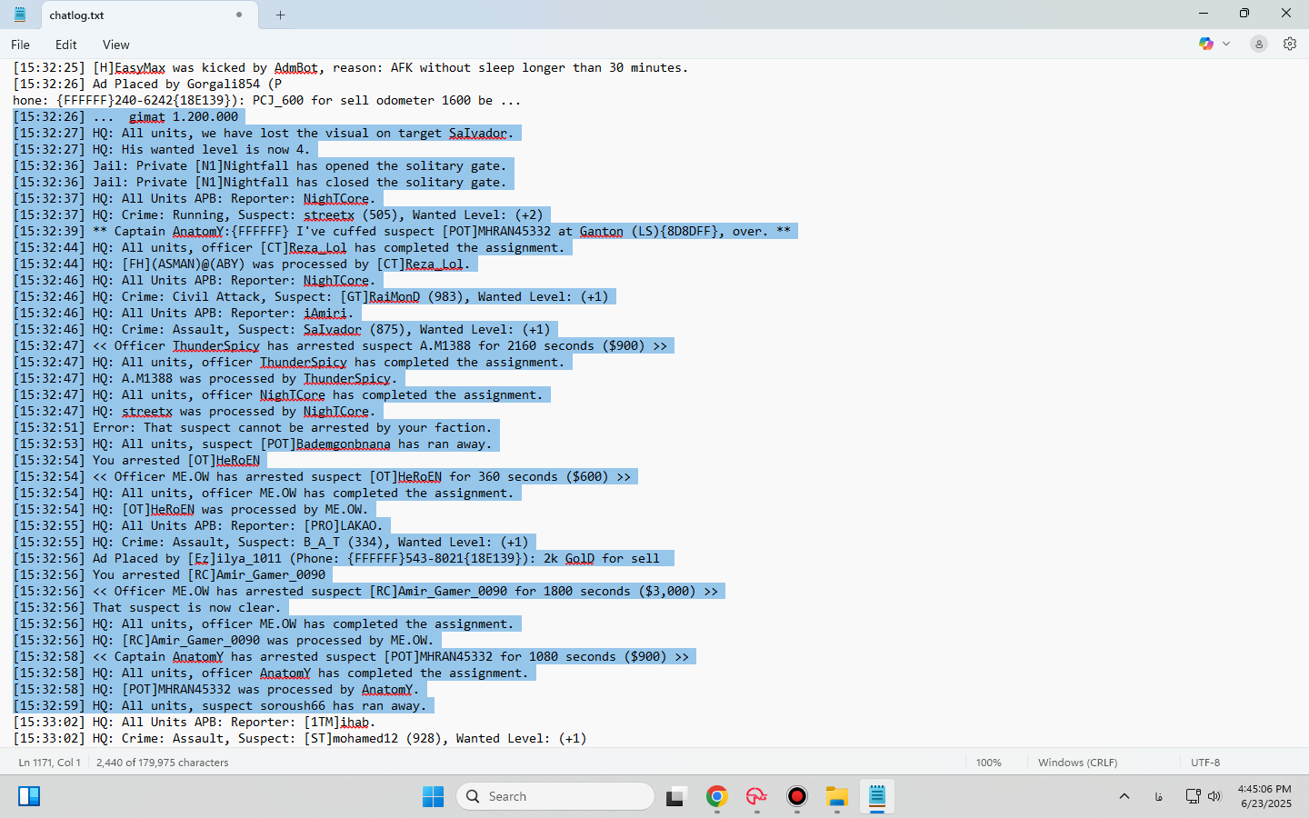Open Notepad settings gear
1309x818 pixels.
(x=1290, y=44)
